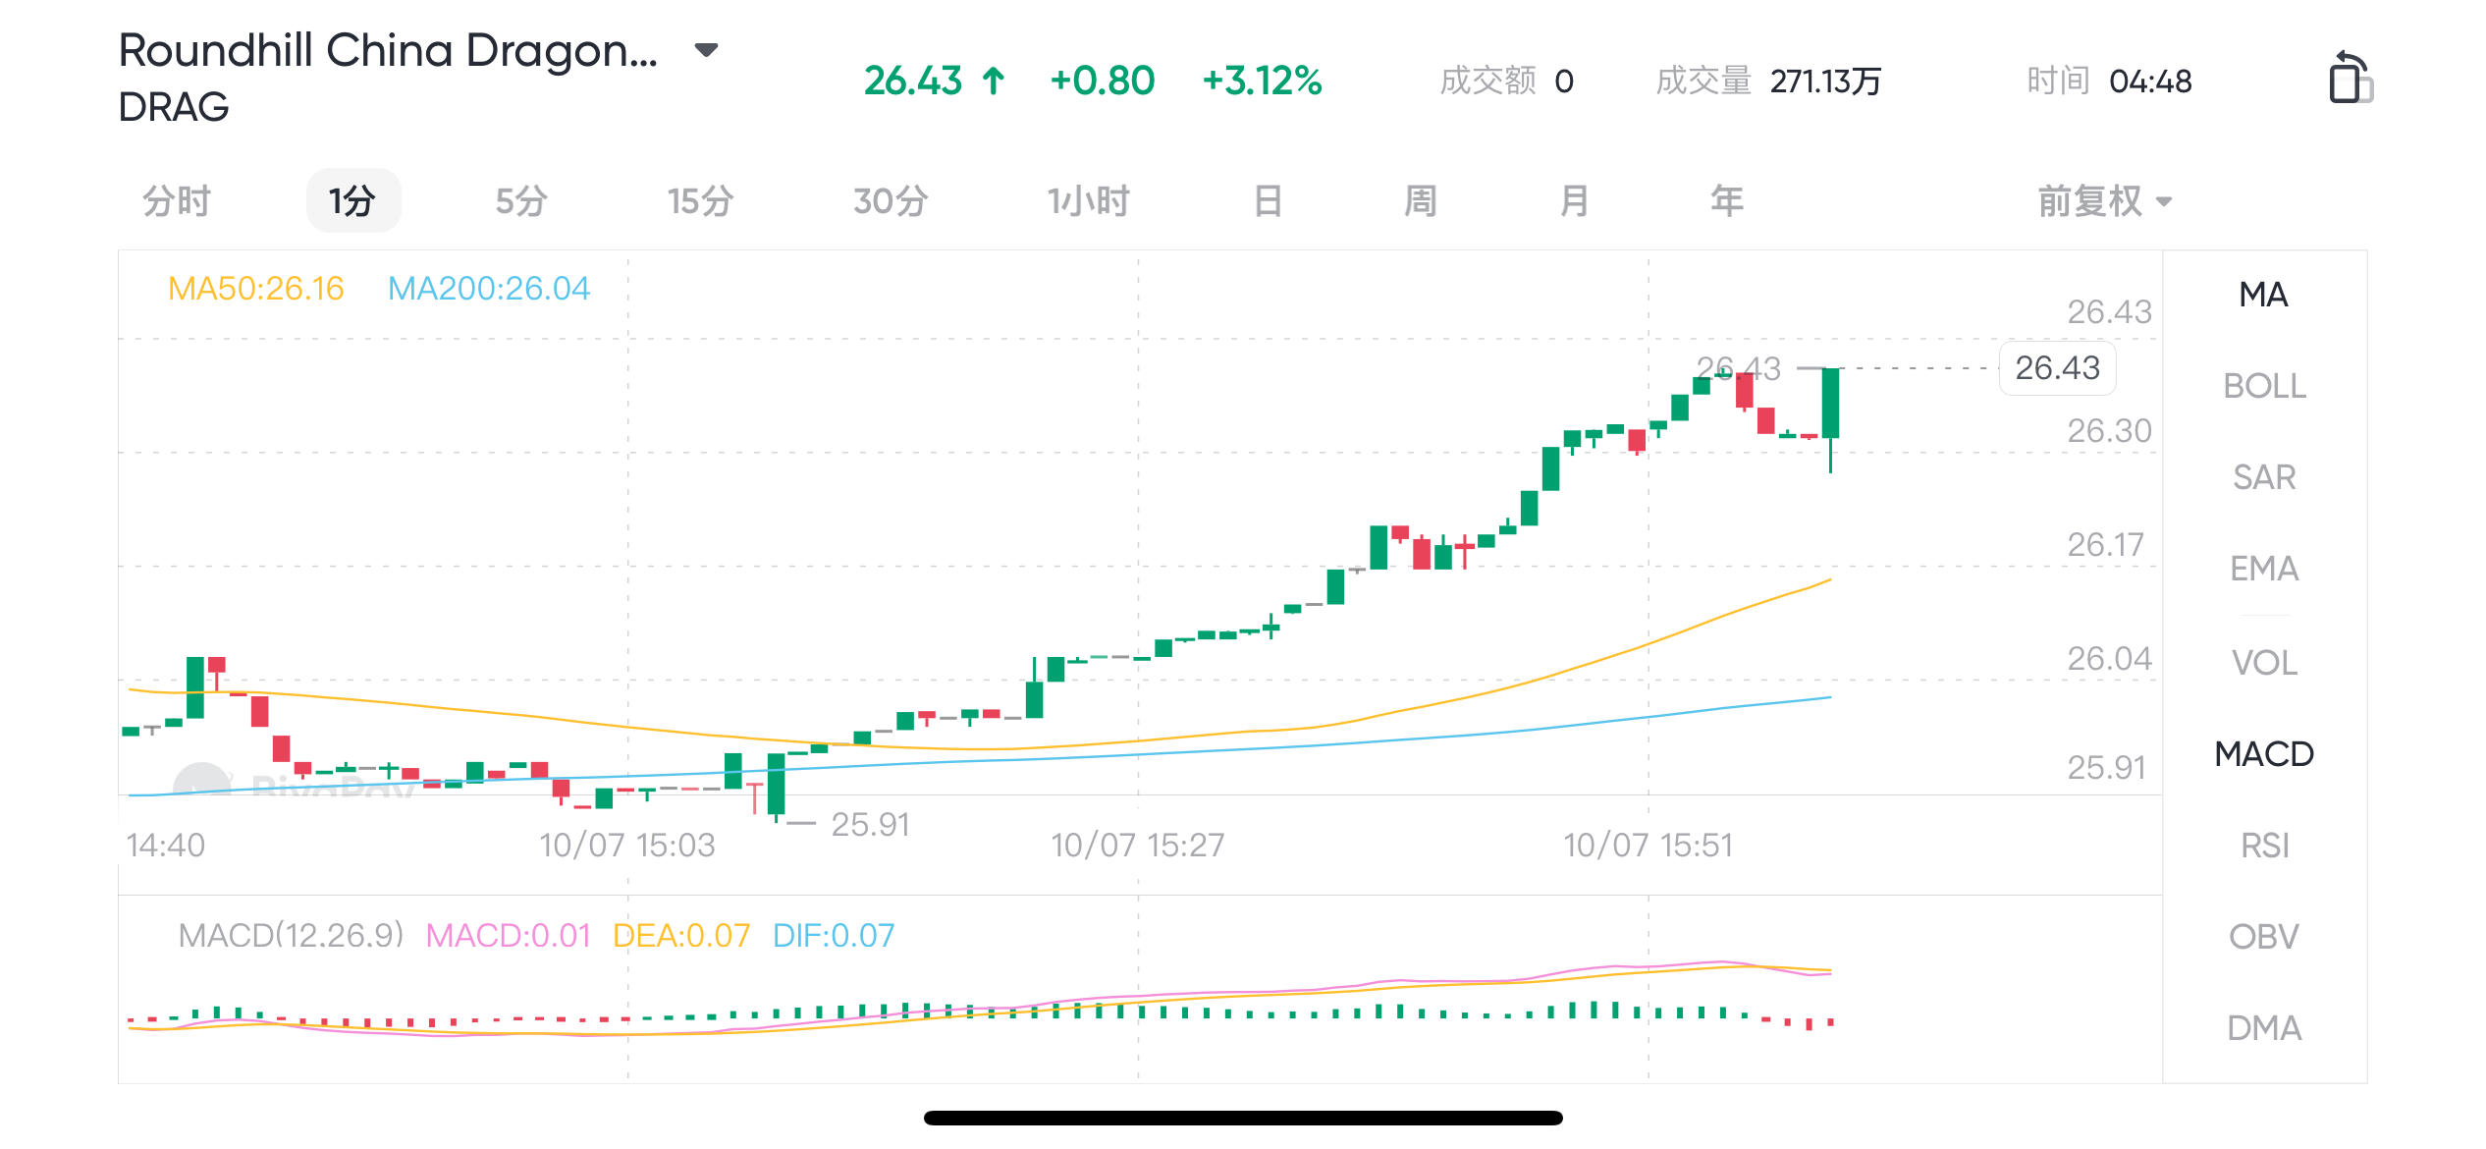Tap the header price 26.43

tap(913, 81)
